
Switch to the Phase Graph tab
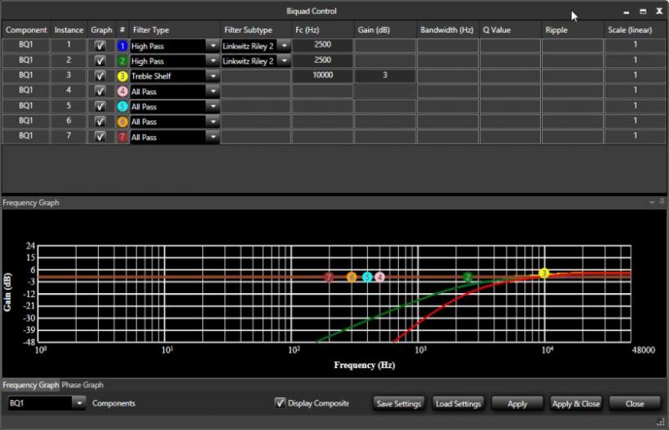[83, 385]
